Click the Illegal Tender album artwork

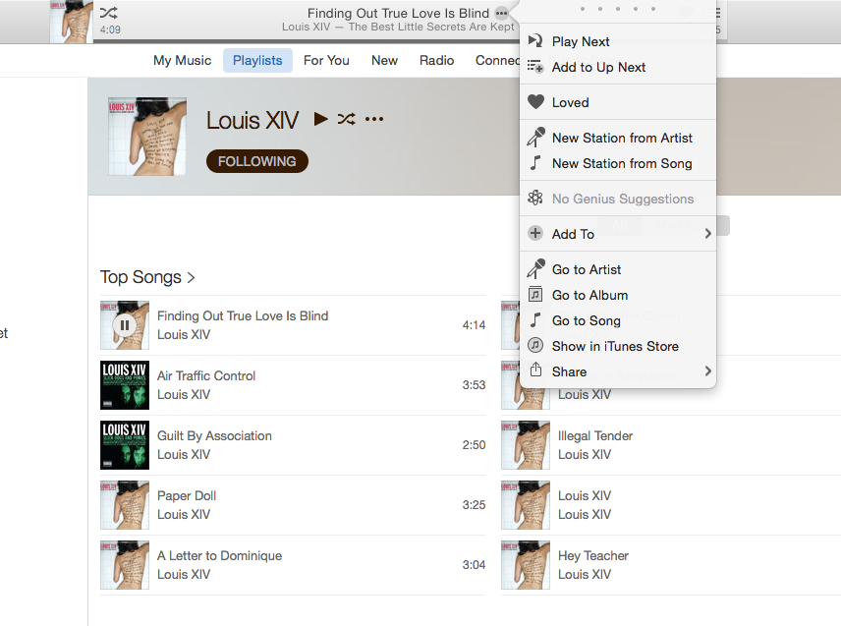pyautogui.click(x=526, y=445)
